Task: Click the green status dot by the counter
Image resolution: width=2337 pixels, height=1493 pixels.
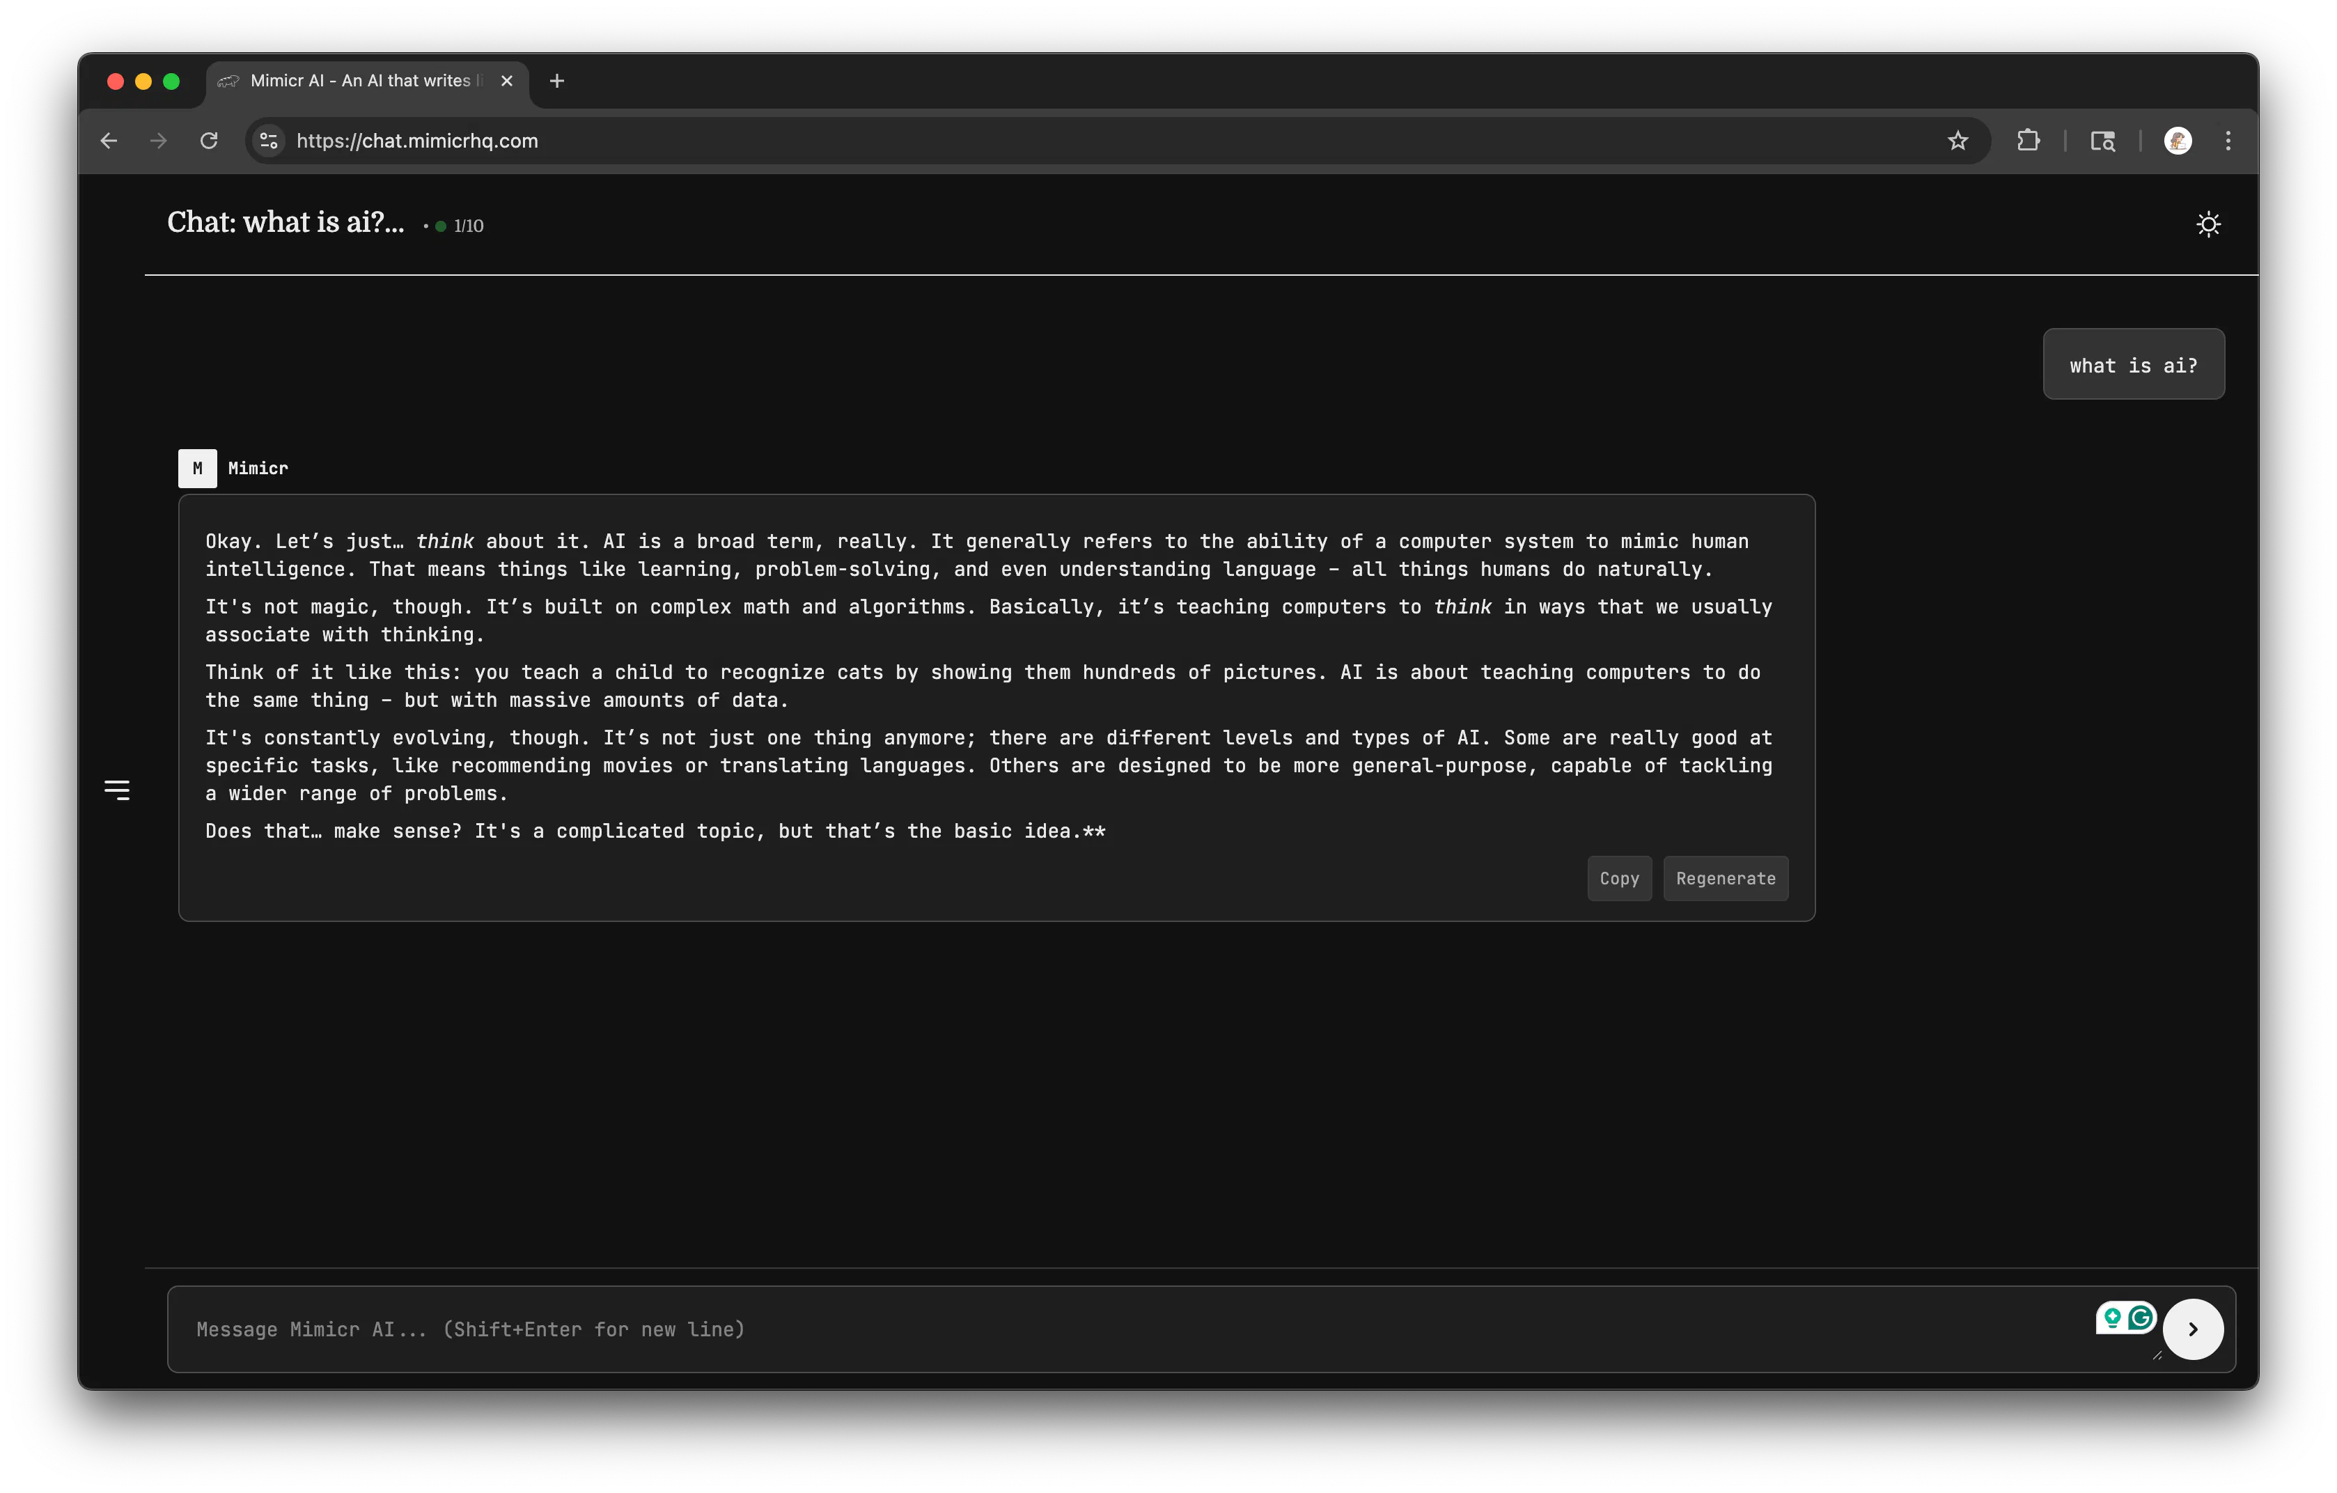Action: (x=441, y=226)
